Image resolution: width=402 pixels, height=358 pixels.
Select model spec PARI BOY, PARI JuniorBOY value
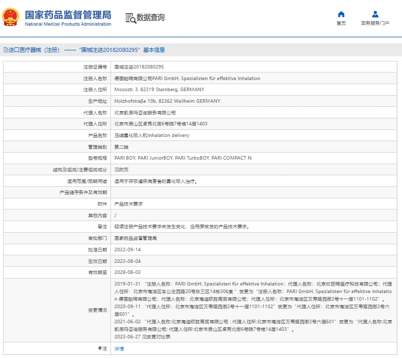(183, 158)
